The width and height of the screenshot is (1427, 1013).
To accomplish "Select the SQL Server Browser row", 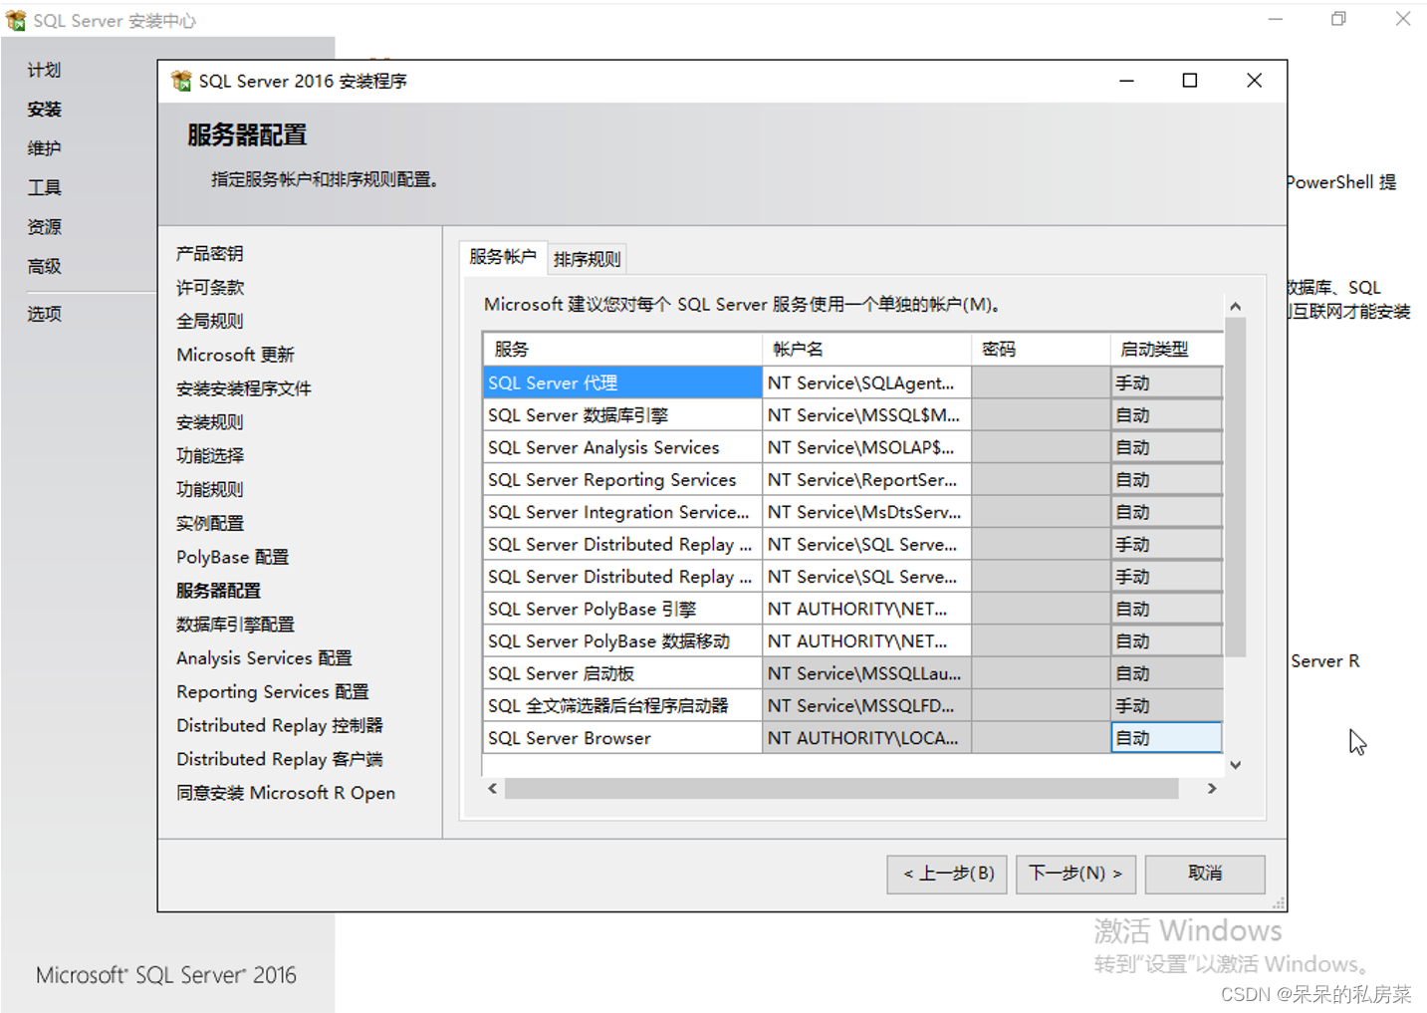I will point(622,738).
